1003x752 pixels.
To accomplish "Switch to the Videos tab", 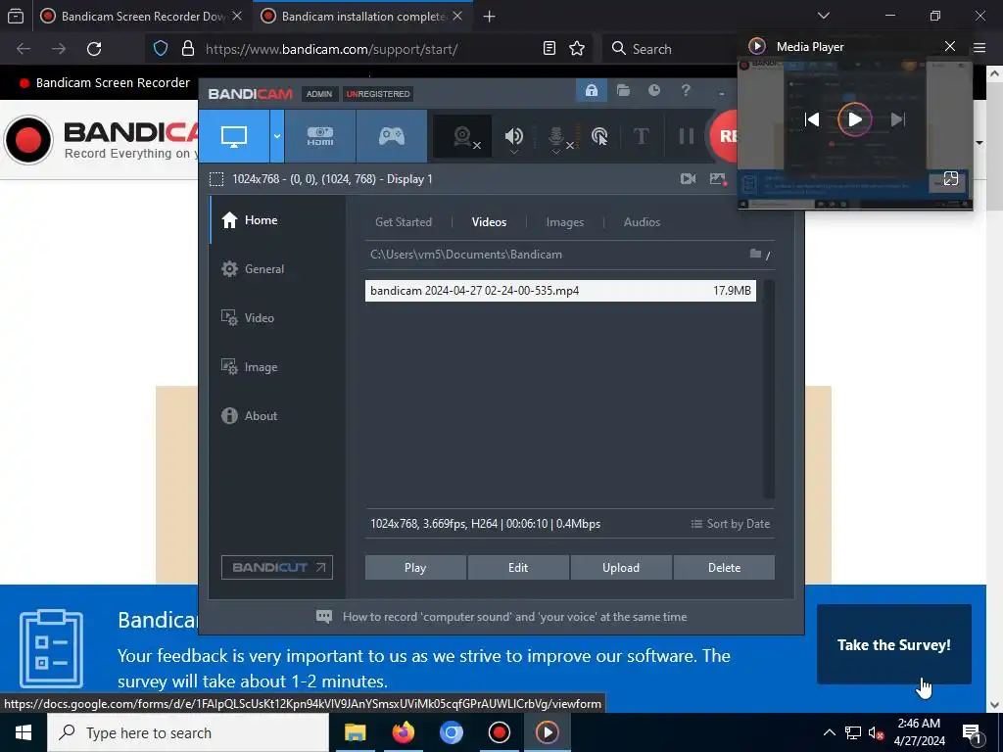I will (x=489, y=222).
